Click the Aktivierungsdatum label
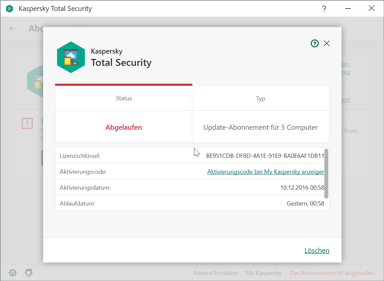This screenshot has height=281, width=384. click(x=85, y=188)
